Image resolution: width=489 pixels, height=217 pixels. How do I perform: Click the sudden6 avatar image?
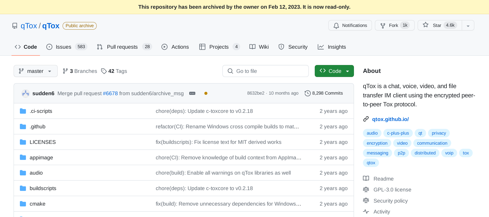(x=26, y=93)
